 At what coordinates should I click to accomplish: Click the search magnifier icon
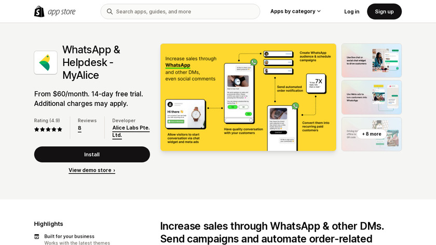pos(110,11)
